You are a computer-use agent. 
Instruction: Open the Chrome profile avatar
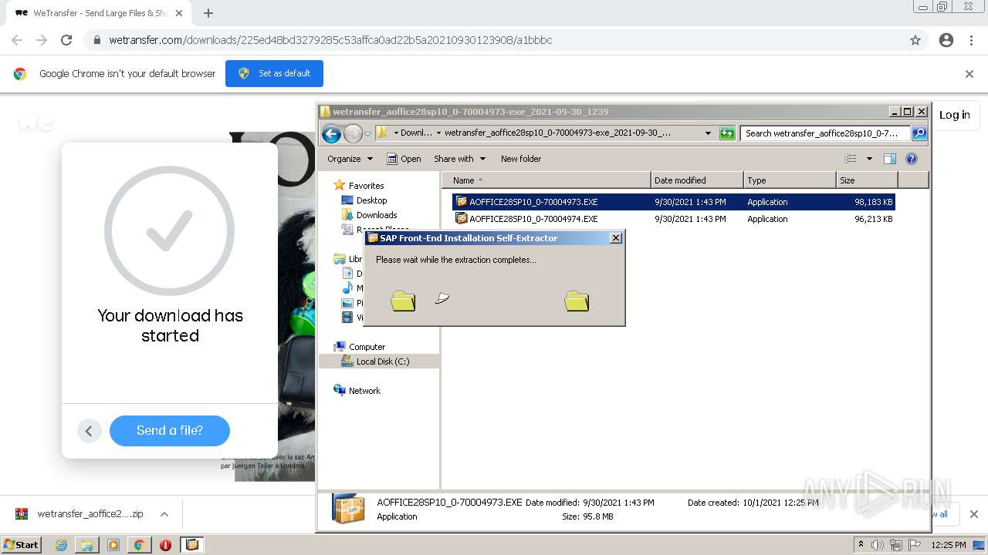coord(946,40)
